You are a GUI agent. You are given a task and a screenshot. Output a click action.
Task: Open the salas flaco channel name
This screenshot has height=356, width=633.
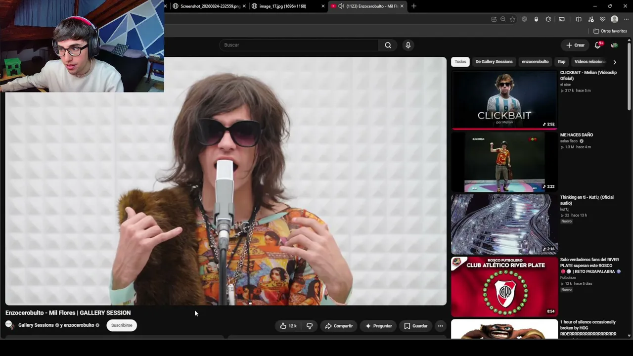(569, 141)
